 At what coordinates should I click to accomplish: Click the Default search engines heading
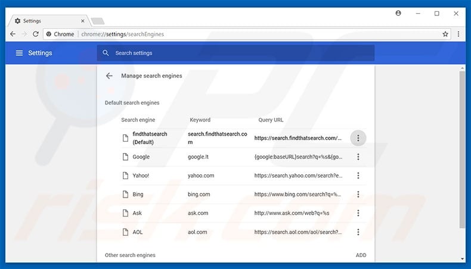(x=132, y=103)
